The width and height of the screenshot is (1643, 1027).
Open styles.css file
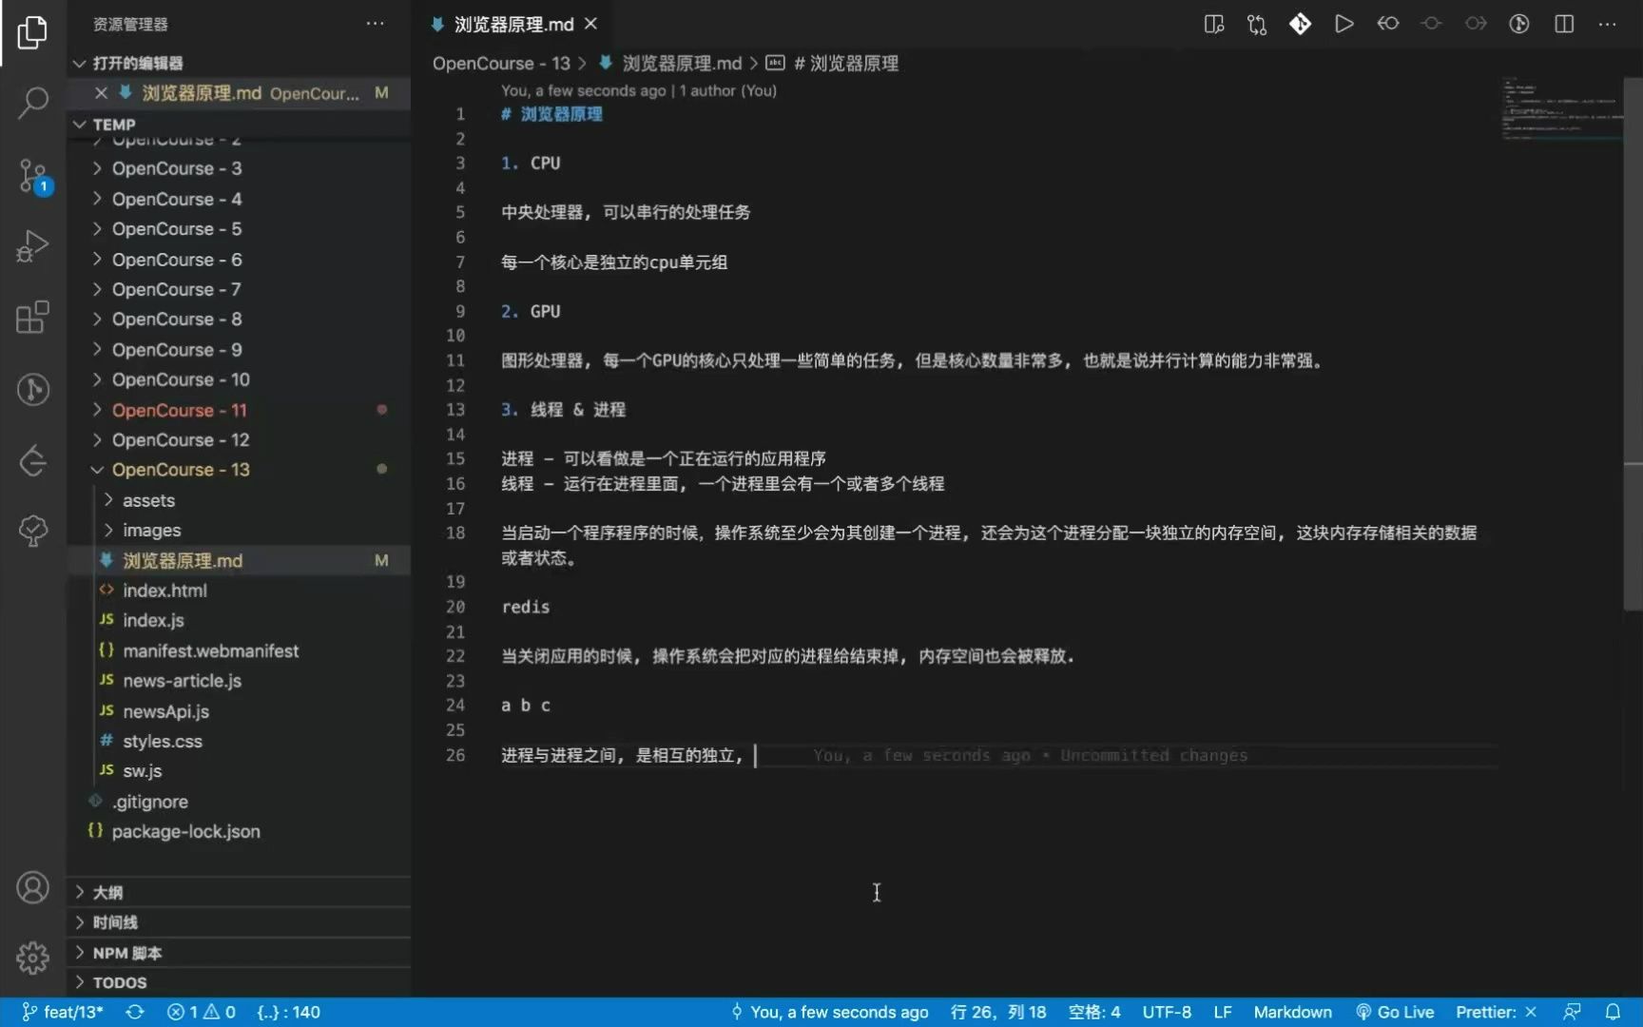pos(238,741)
